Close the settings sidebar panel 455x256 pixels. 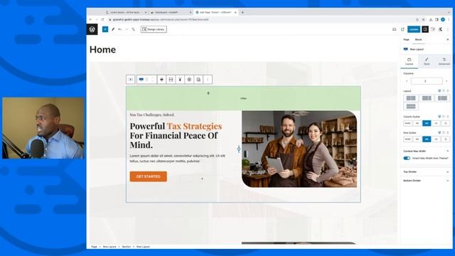448,40
